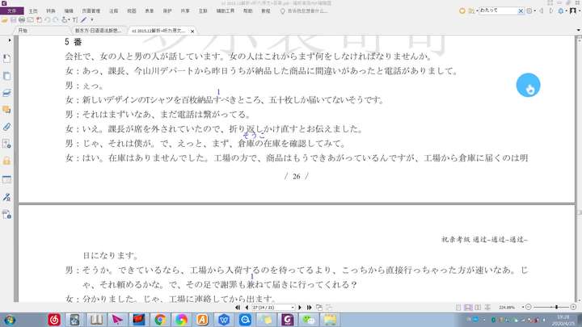The image size is (582, 327).
Task: Switch to the 新东方 日语语法 document tab
Action: click(99, 31)
